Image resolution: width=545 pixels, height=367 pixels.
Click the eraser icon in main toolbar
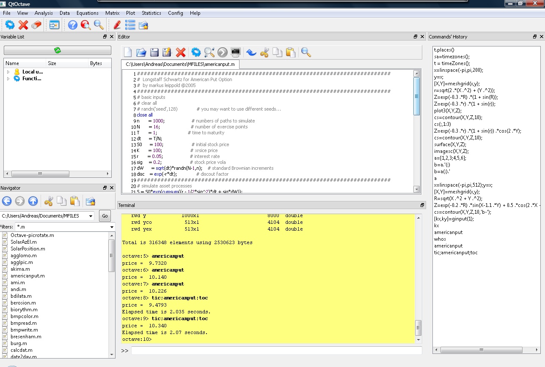[x=36, y=25]
